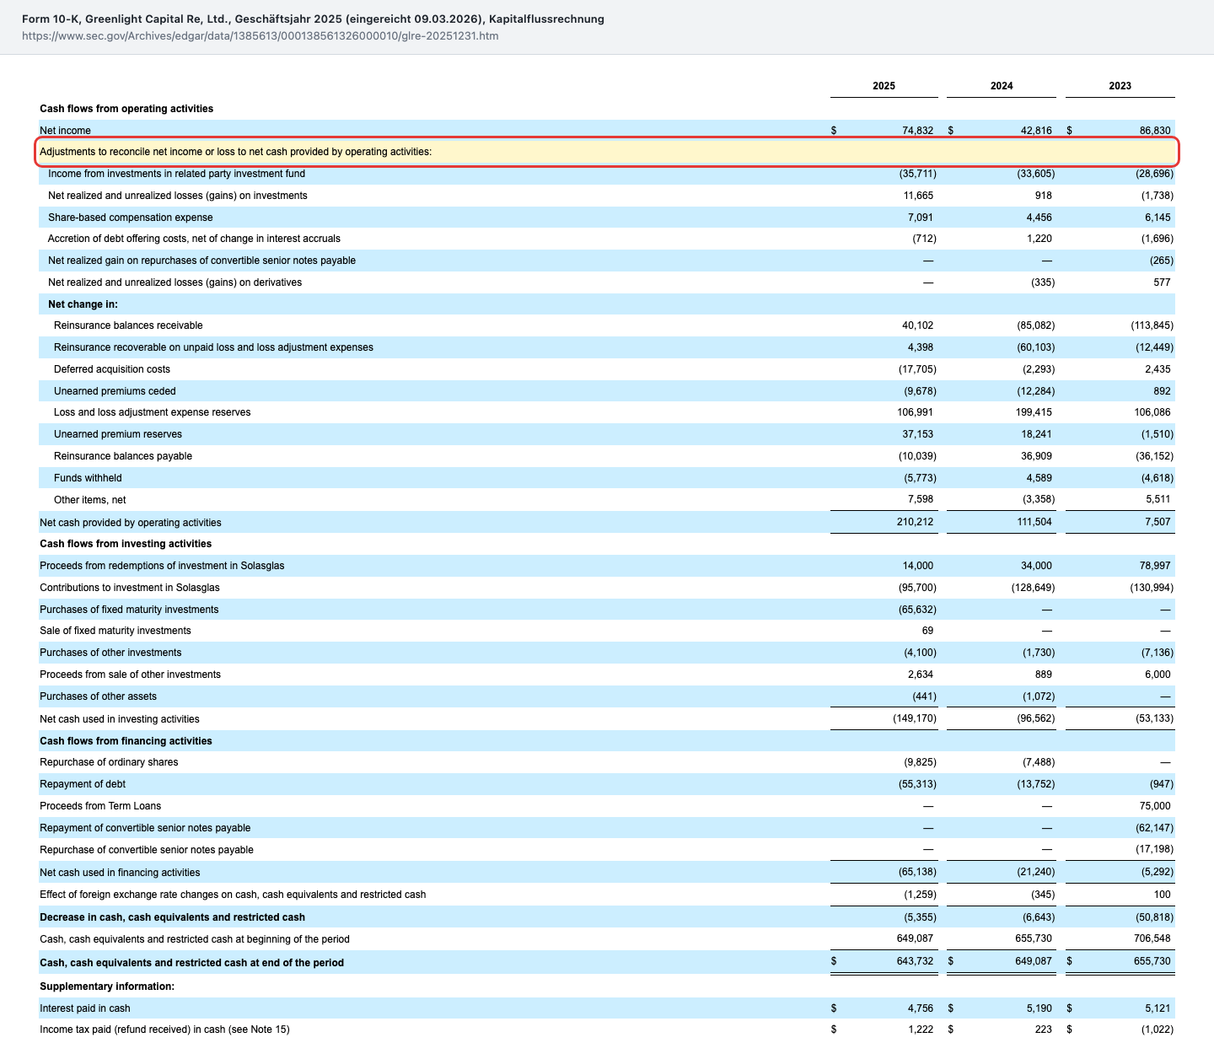Click 'Reinsurance balances receivable' label
Viewport: 1214px width, 1059px height.
coord(128,325)
